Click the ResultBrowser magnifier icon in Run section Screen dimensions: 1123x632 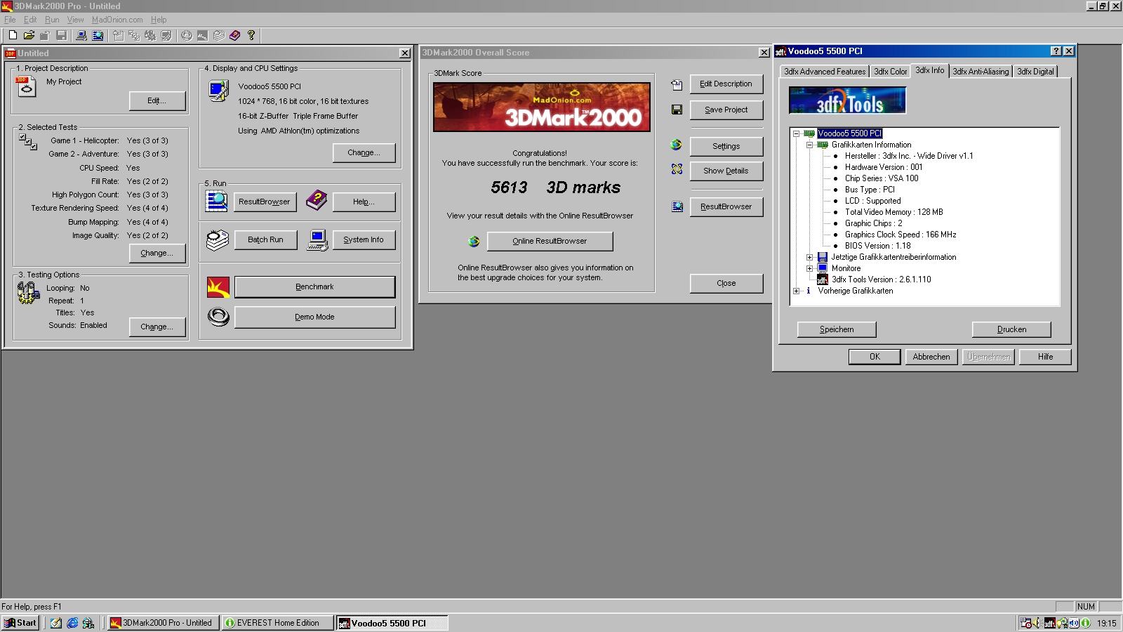tap(216, 202)
